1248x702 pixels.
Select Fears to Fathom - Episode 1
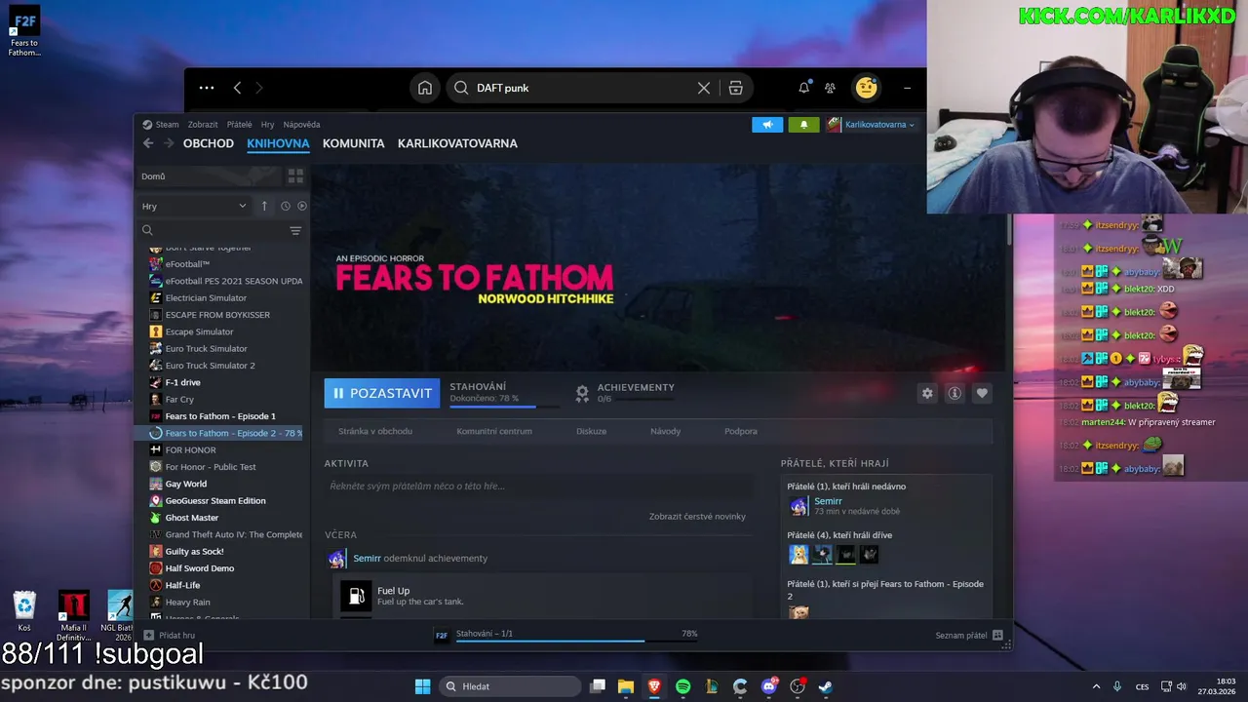[x=220, y=416]
